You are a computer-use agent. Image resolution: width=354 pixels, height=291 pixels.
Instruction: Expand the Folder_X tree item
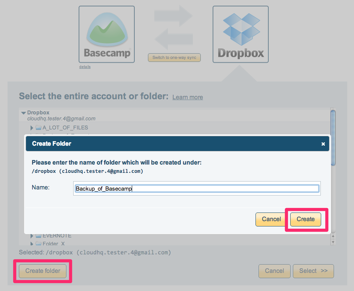32,244
